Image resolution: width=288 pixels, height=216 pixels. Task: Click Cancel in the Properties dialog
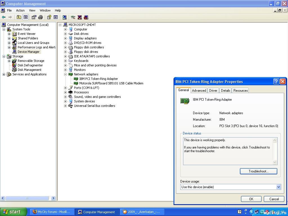tap(274, 199)
